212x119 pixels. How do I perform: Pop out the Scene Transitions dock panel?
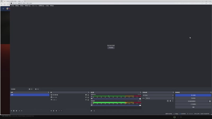(173, 92)
